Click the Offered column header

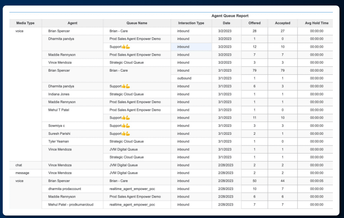pos(254,23)
